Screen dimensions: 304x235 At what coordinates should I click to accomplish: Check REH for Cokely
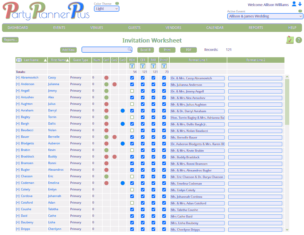132,190
